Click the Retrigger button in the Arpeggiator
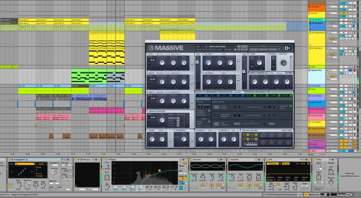 pyautogui.click(x=66, y=180)
